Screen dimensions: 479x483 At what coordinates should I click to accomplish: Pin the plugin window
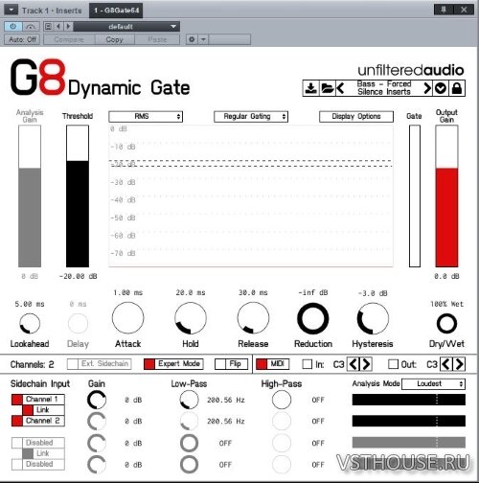(444, 10)
